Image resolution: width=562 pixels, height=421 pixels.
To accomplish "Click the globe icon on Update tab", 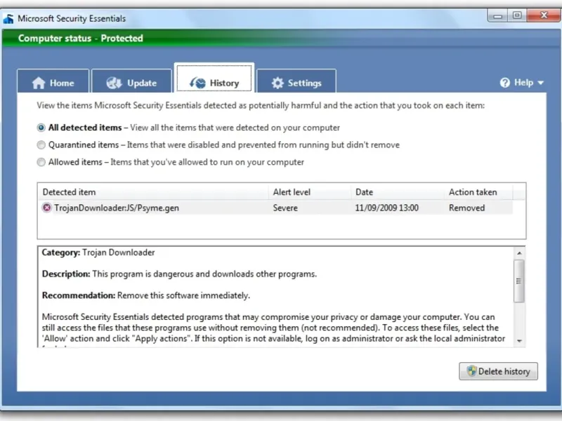I will coord(115,83).
